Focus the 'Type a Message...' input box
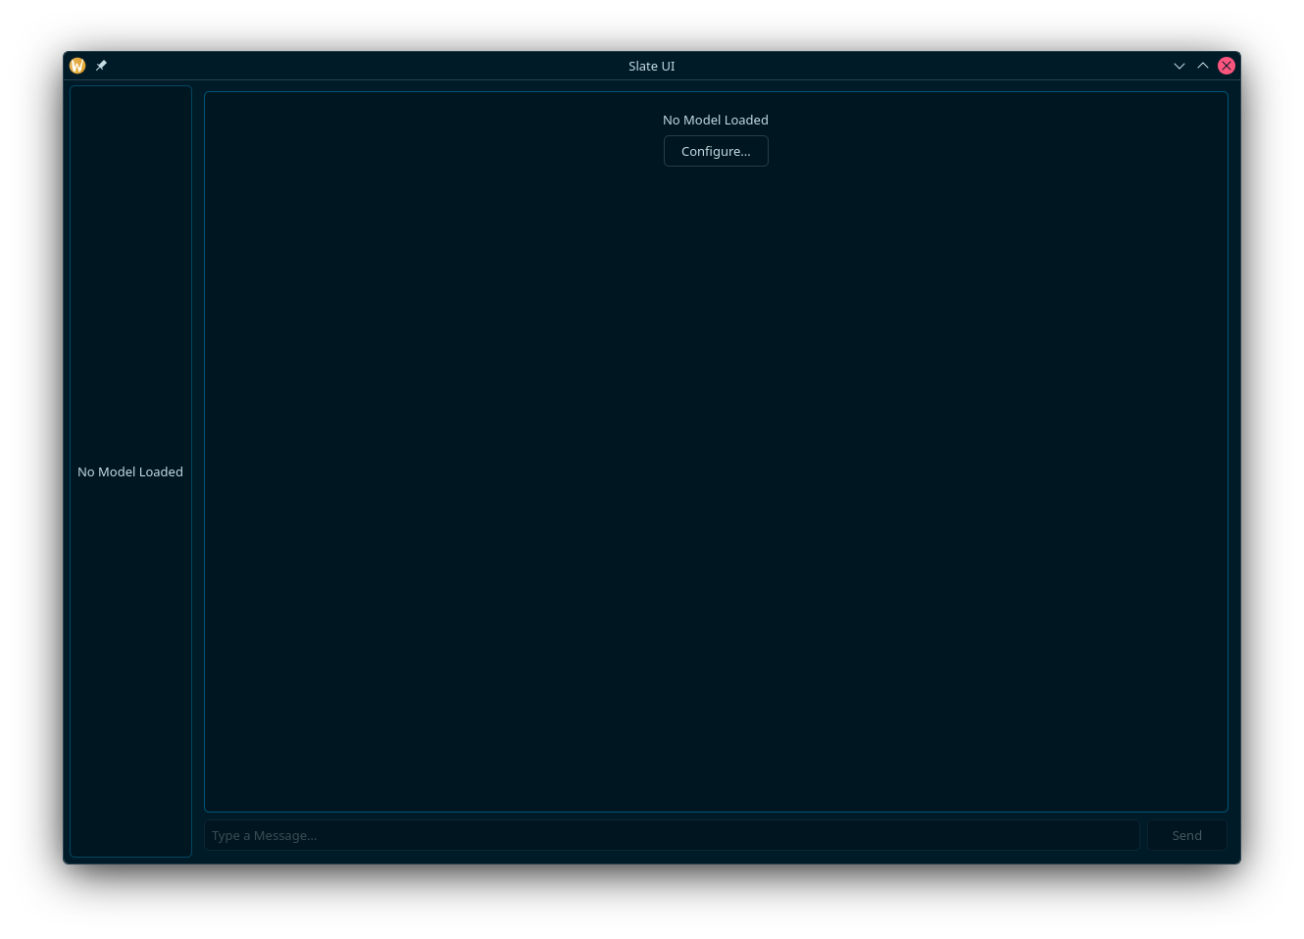This screenshot has height=939, width=1304. (672, 835)
